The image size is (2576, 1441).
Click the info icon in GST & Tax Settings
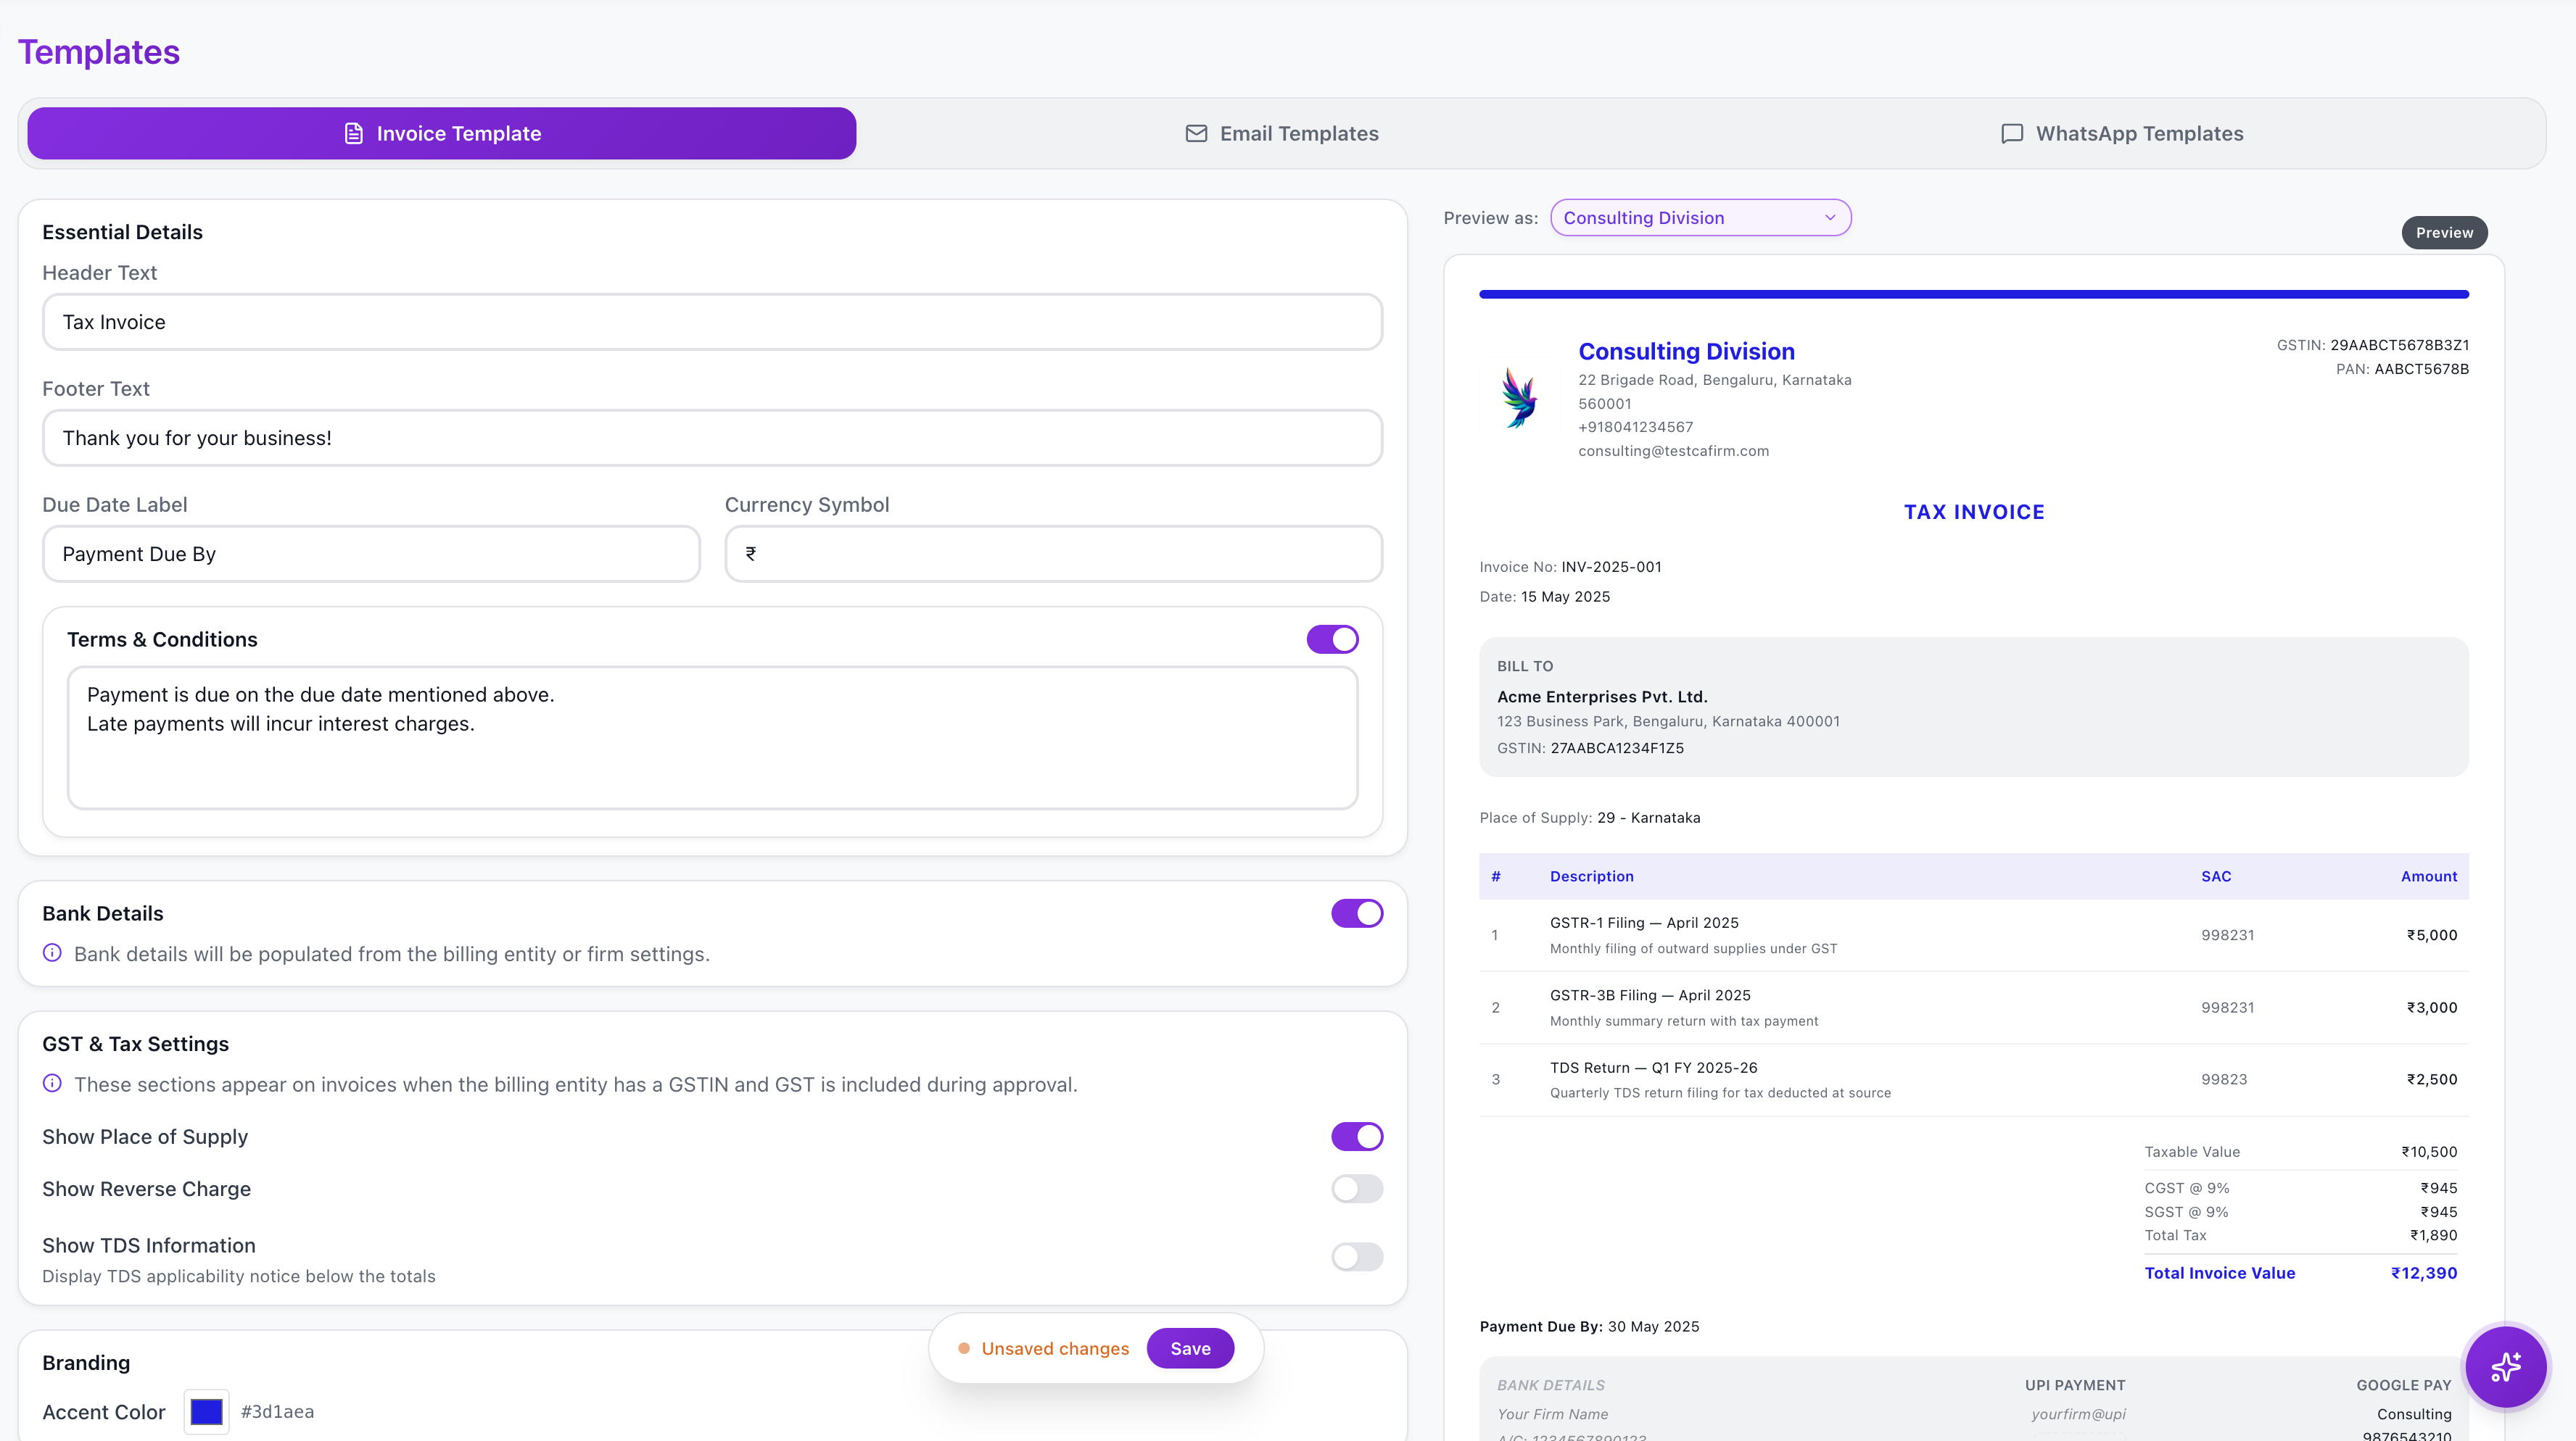pyautogui.click(x=52, y=1083)
